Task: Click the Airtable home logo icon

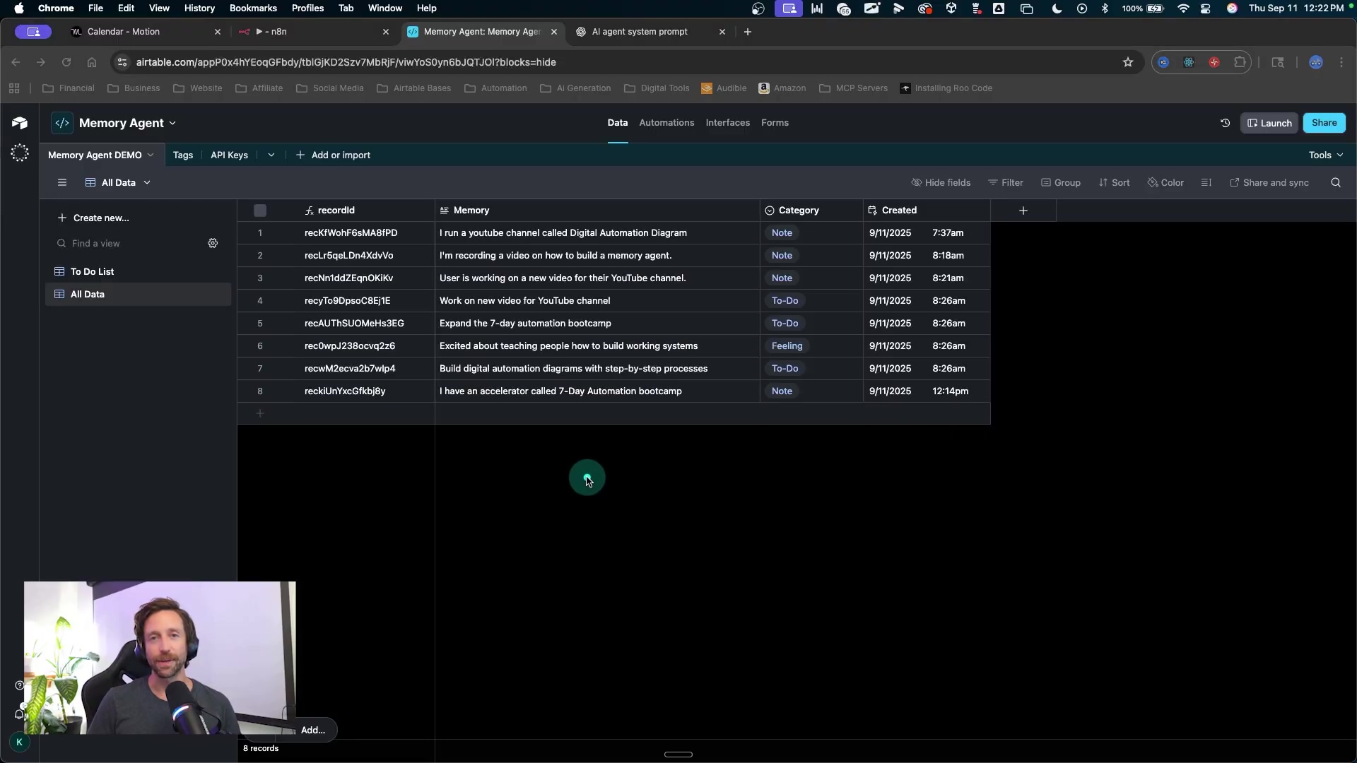Action: click(x=20, y=123)
